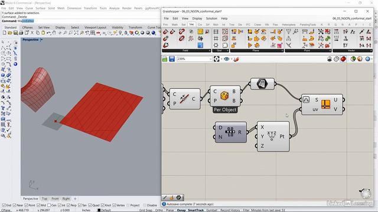Click the Undo icon in Rhino toolbar

point(48,33)
